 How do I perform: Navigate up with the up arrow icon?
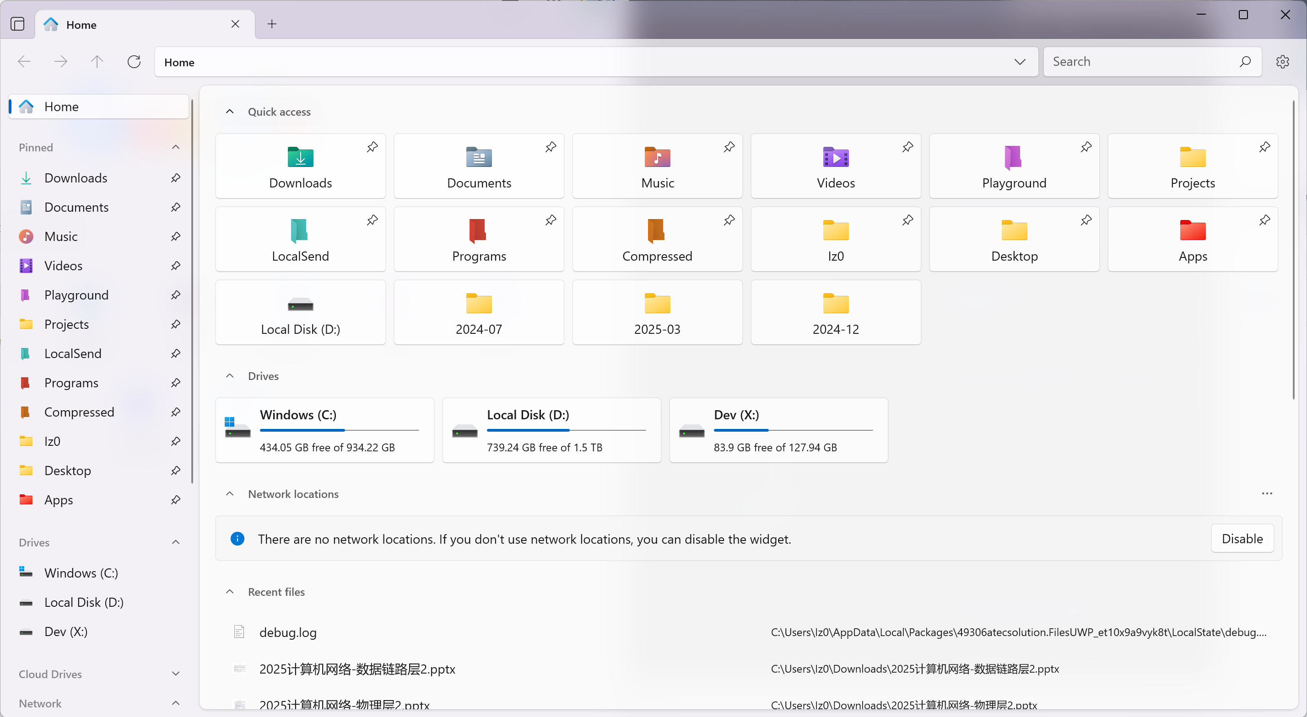click(x=97, y=62)
